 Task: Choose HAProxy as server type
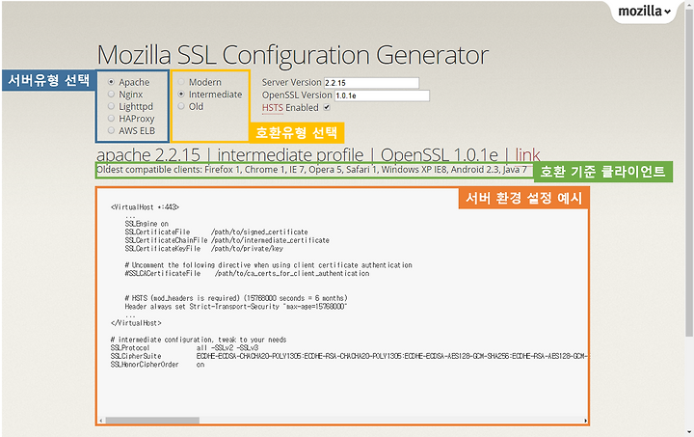tap(111, 119)
